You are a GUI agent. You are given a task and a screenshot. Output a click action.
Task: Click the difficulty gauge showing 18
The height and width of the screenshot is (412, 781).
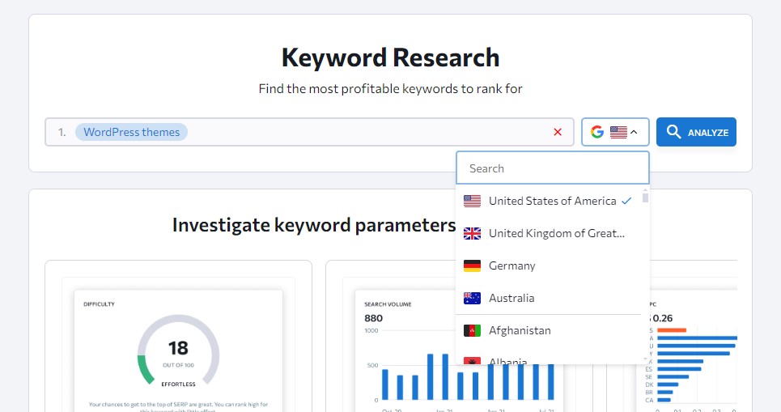(x=178, y=350)
